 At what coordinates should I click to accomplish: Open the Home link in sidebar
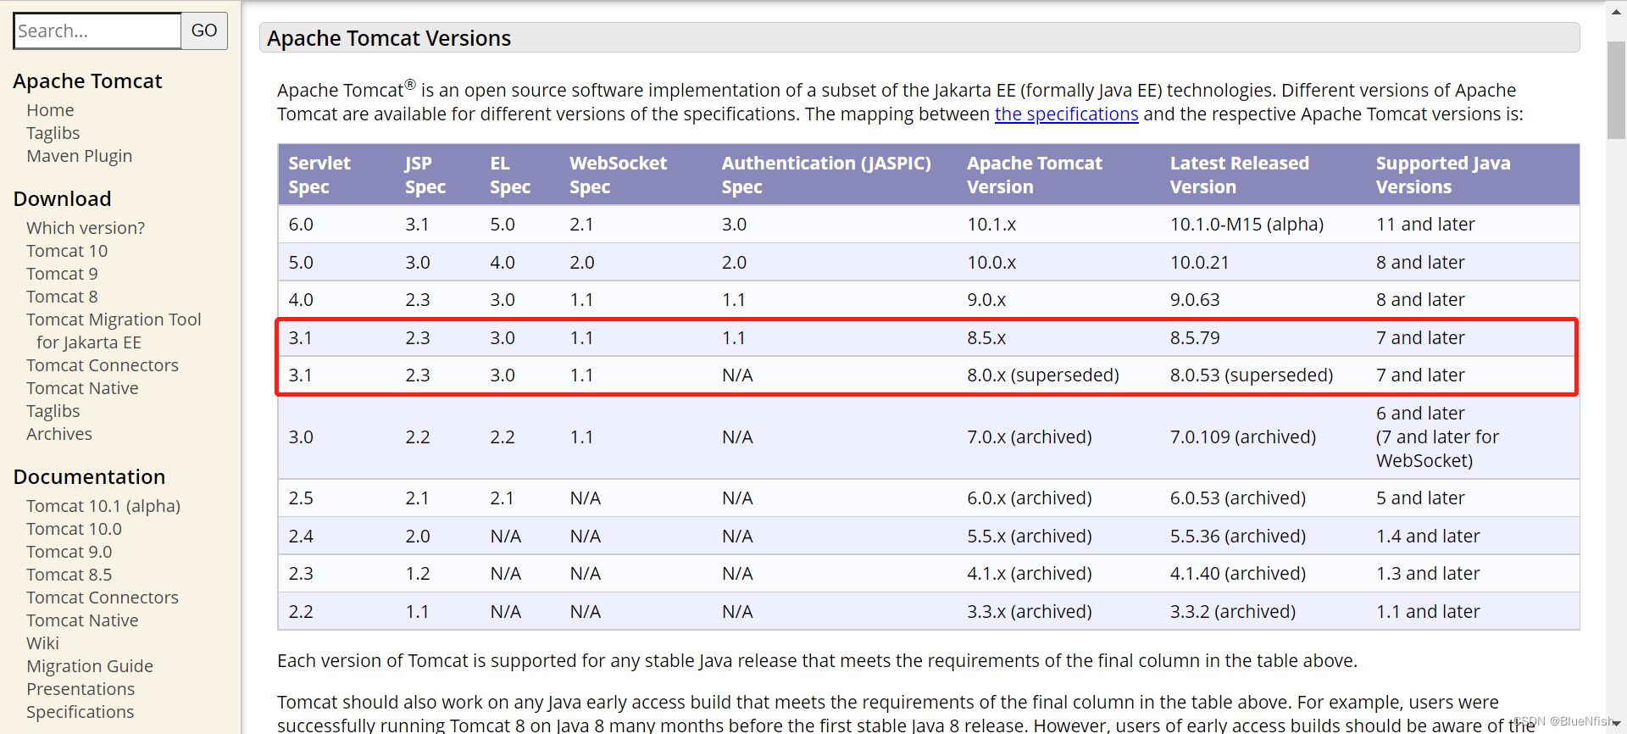50,110
